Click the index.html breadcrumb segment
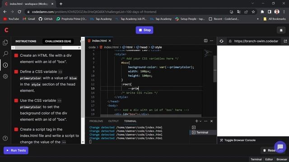The image size is (289, 162). 111,47
